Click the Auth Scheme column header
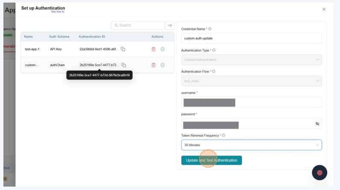Screen dimensions: 340x190 [x=59, y=37]
